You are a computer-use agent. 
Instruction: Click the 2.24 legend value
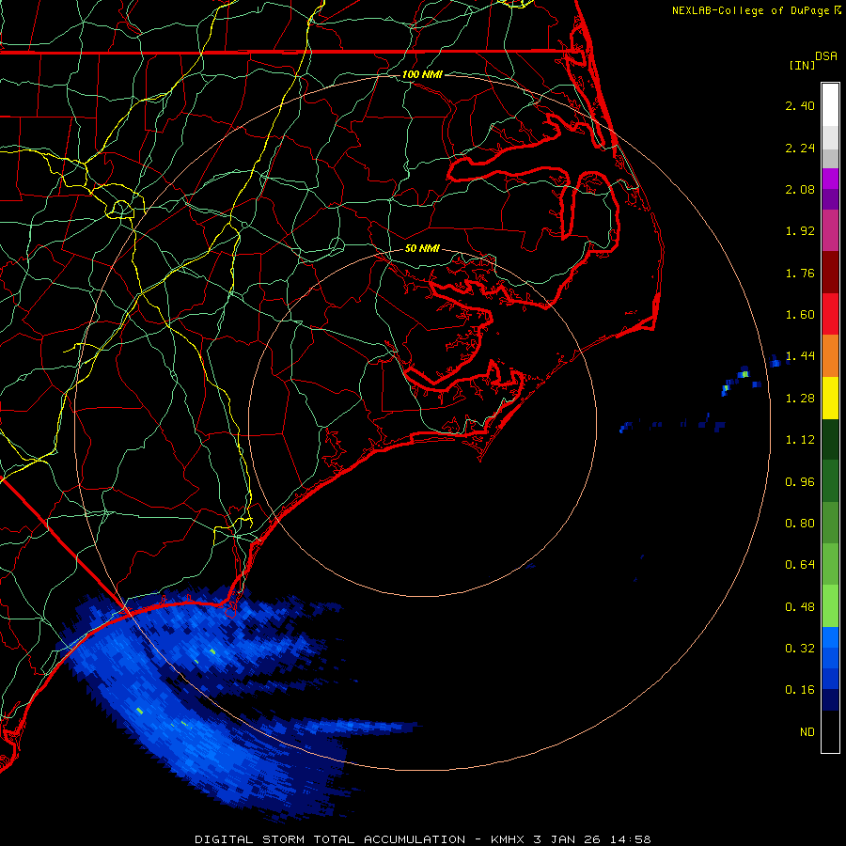click(x=800, y=148)
